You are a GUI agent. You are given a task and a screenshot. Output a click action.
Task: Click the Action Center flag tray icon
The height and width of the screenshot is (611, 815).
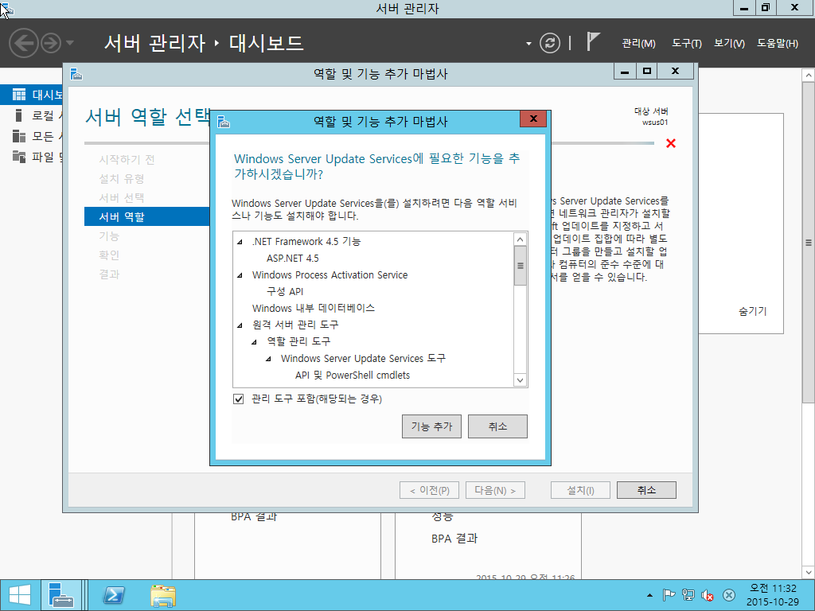point(669,595)
